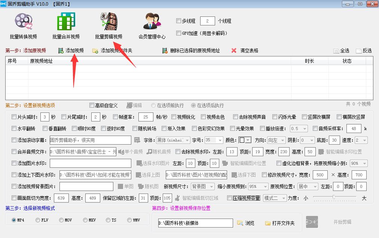Enable 多线程 checkbox

click(178, 21)
